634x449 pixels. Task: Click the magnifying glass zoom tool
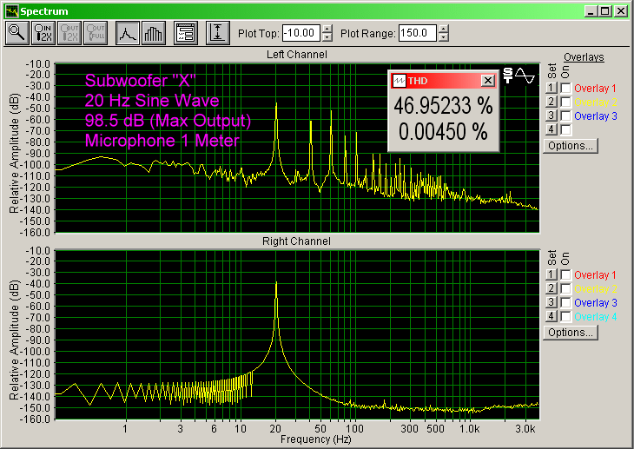pyautogui.click(x=17, y=33)
